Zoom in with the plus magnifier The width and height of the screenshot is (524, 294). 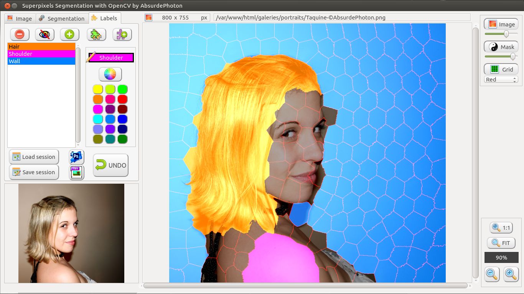[x=511, y=274]
